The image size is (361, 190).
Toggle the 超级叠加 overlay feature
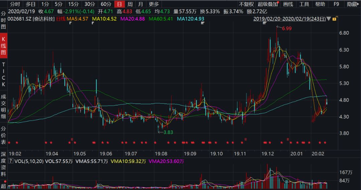[268, 4]
